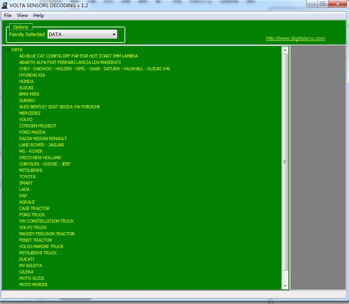Select the VOLVO tree item
The width and height of the screenshot is (349, 304).
pos(26,119)
